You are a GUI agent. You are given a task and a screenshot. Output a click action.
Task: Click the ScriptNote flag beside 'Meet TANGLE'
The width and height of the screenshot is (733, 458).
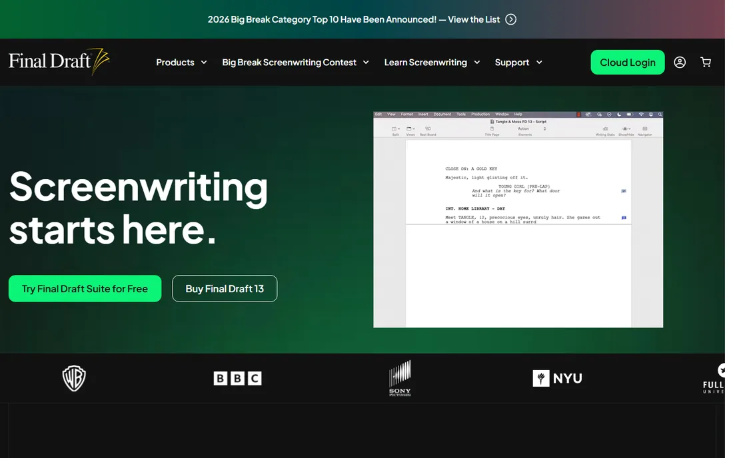[x=624, y=218]
